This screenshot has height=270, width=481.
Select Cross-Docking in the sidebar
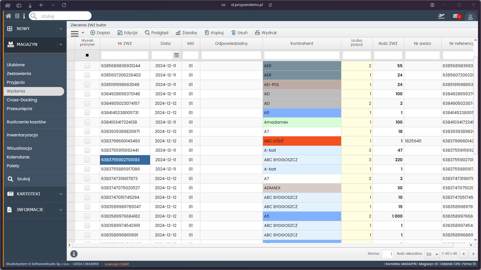(22, 100)
